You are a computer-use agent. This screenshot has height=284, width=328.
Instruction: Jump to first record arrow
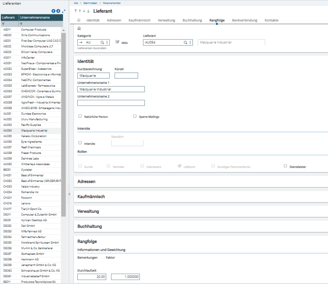(x=76, y=11)
